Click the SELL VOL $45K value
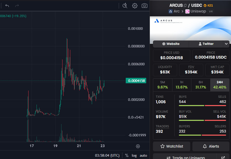 (221, 116)
